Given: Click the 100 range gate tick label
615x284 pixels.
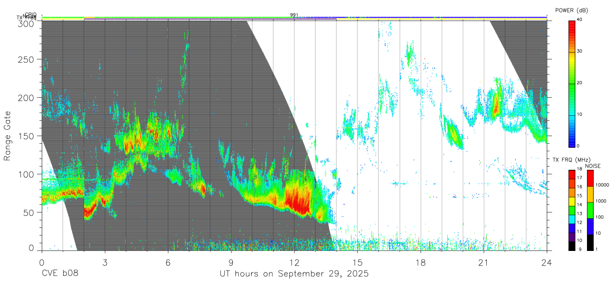Looking at the screenshot, I should 26,174.
